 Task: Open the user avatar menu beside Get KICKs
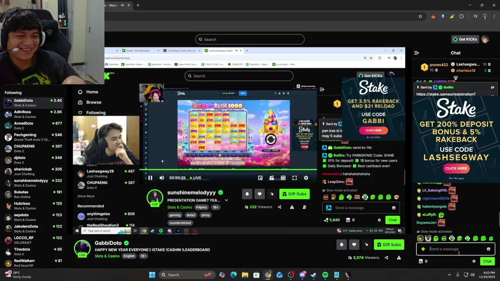[485, 39]
